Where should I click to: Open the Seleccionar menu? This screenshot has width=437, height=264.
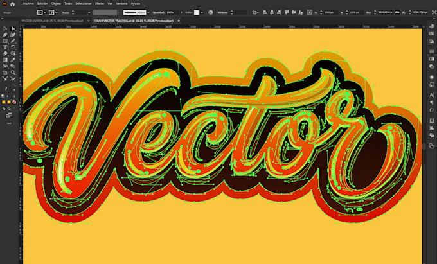[x=84, y=4]
